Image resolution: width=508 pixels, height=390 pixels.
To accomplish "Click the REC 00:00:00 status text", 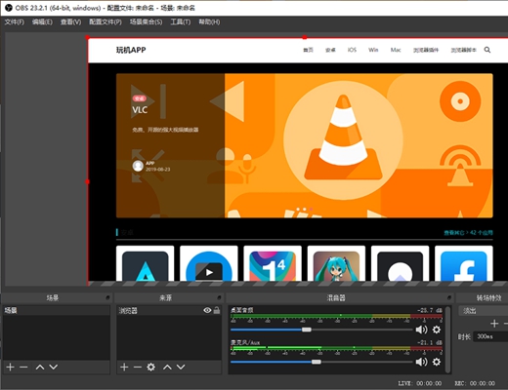I will tap(475, 383).
